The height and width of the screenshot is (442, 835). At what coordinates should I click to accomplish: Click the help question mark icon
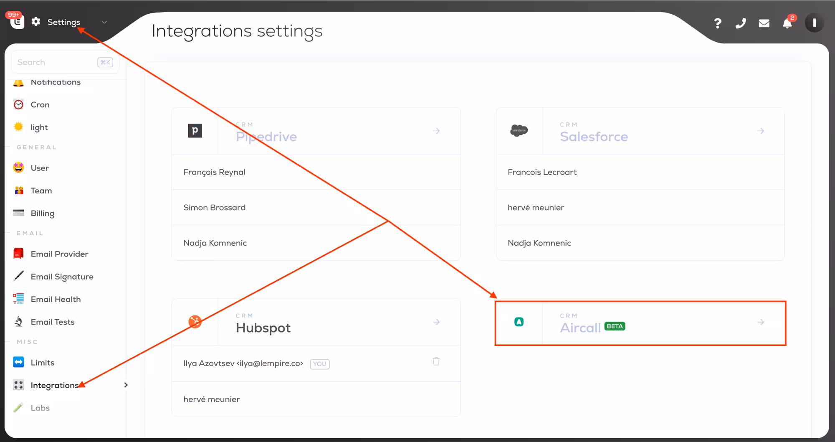[x=717, y=23]
